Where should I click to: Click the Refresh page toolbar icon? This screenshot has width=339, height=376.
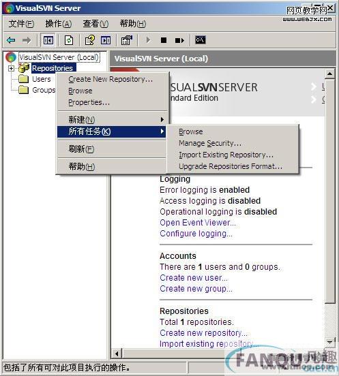(x=69, y=40)
